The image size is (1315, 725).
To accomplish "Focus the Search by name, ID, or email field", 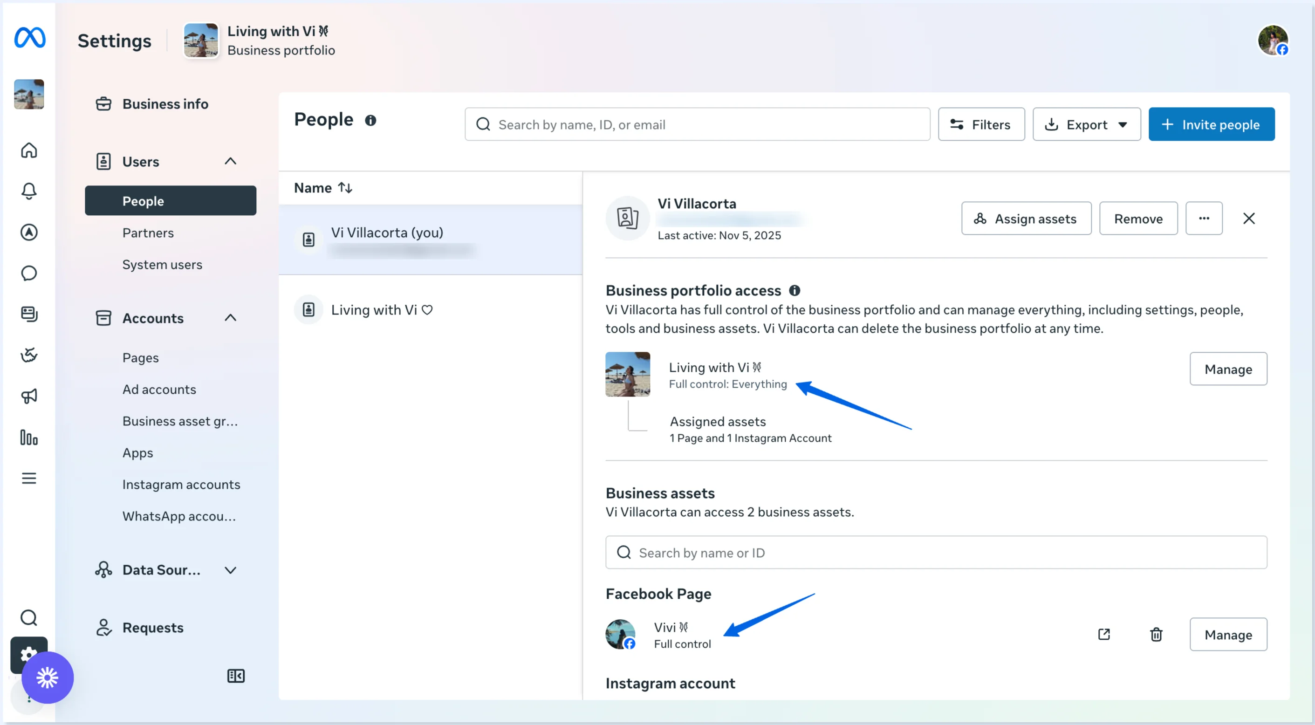I will (x=697, y=124).
